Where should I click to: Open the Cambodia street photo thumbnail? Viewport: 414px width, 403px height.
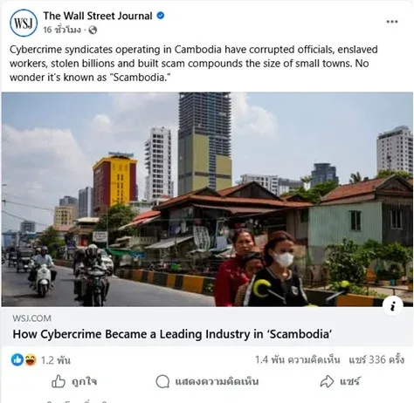point(207,200)
